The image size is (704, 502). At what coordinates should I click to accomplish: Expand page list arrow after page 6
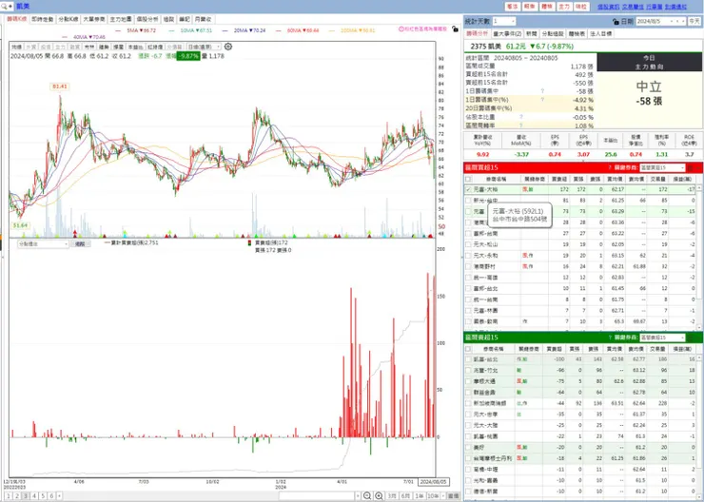59,496
